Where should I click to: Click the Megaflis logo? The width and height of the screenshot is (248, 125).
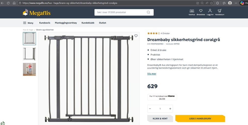[x=36, y=12]
